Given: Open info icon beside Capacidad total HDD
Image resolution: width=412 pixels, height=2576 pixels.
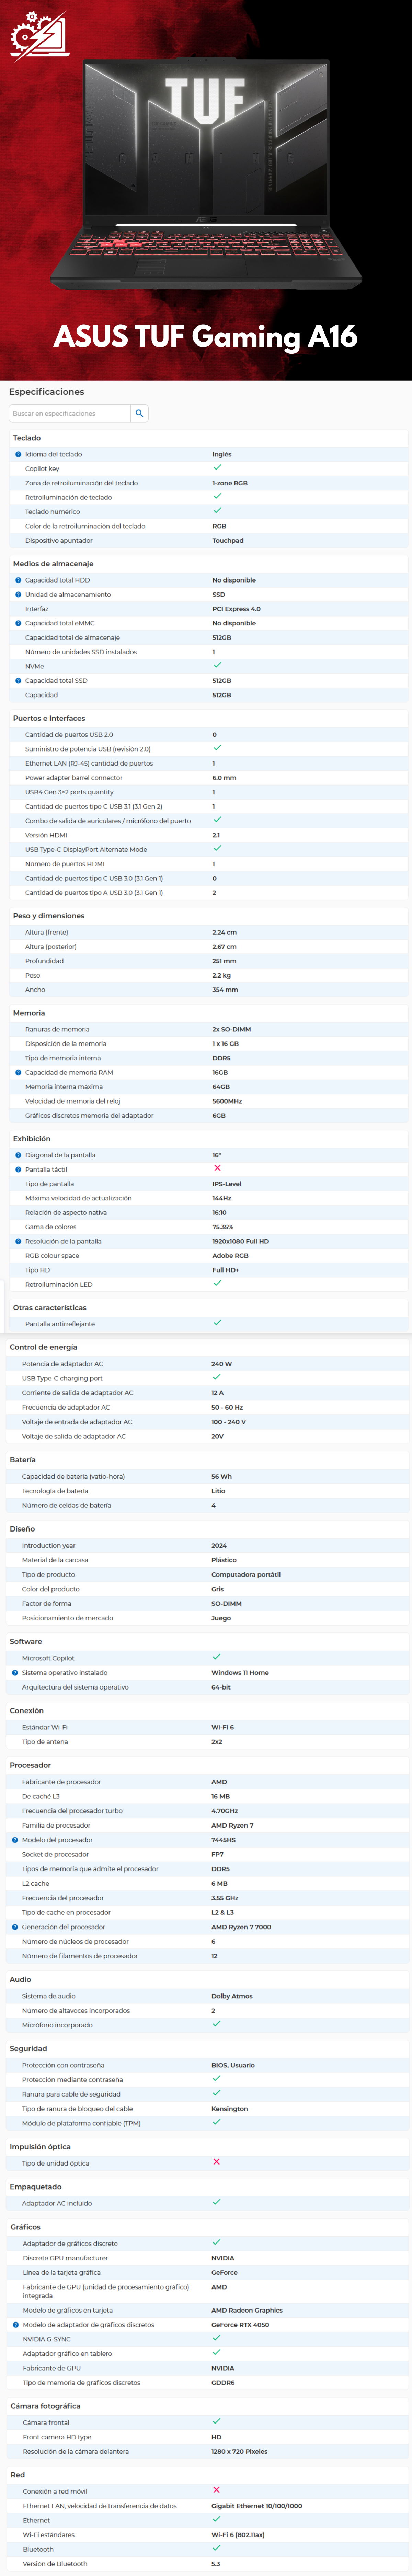Looking at the screenshot, I should pos(18,580).
